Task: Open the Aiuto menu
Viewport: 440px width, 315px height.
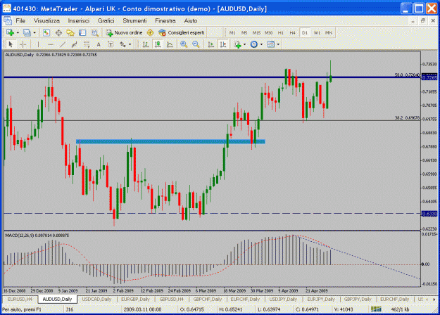Action: click(191, 20)
